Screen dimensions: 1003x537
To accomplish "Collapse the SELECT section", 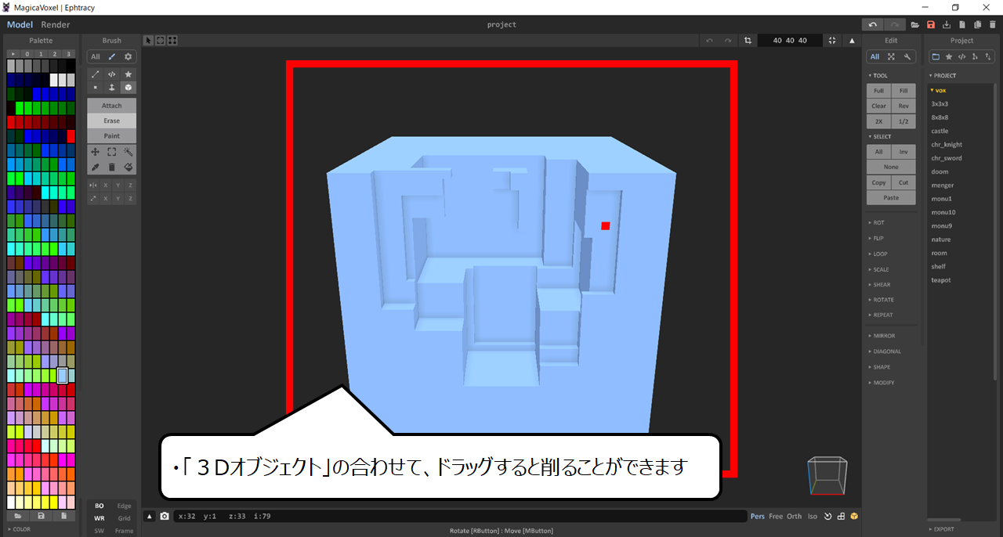I will pyautogui.click(x=880, y=136).
